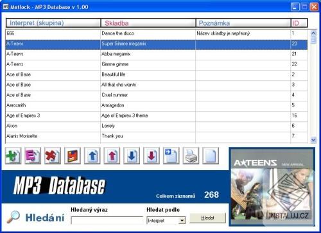Click the ID column header
This screenshot has height=233, width=321.
click(299, 23)
